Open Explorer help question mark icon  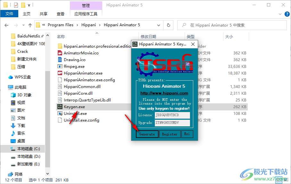tap(287, 14)
